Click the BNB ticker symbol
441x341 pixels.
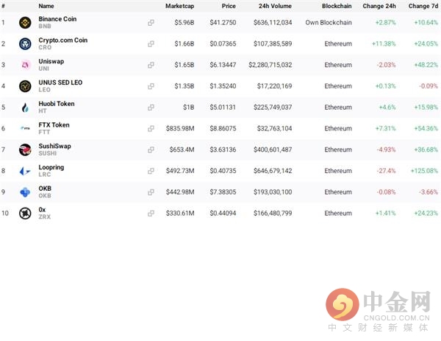tap(45, 27)
